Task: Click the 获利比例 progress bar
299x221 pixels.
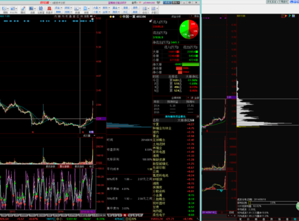Action: 272,203
